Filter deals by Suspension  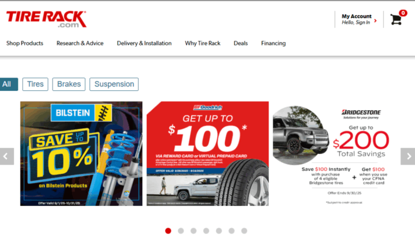[x=114, y=84]
